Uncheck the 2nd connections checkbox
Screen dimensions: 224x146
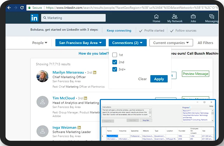[x=115, y=62]
